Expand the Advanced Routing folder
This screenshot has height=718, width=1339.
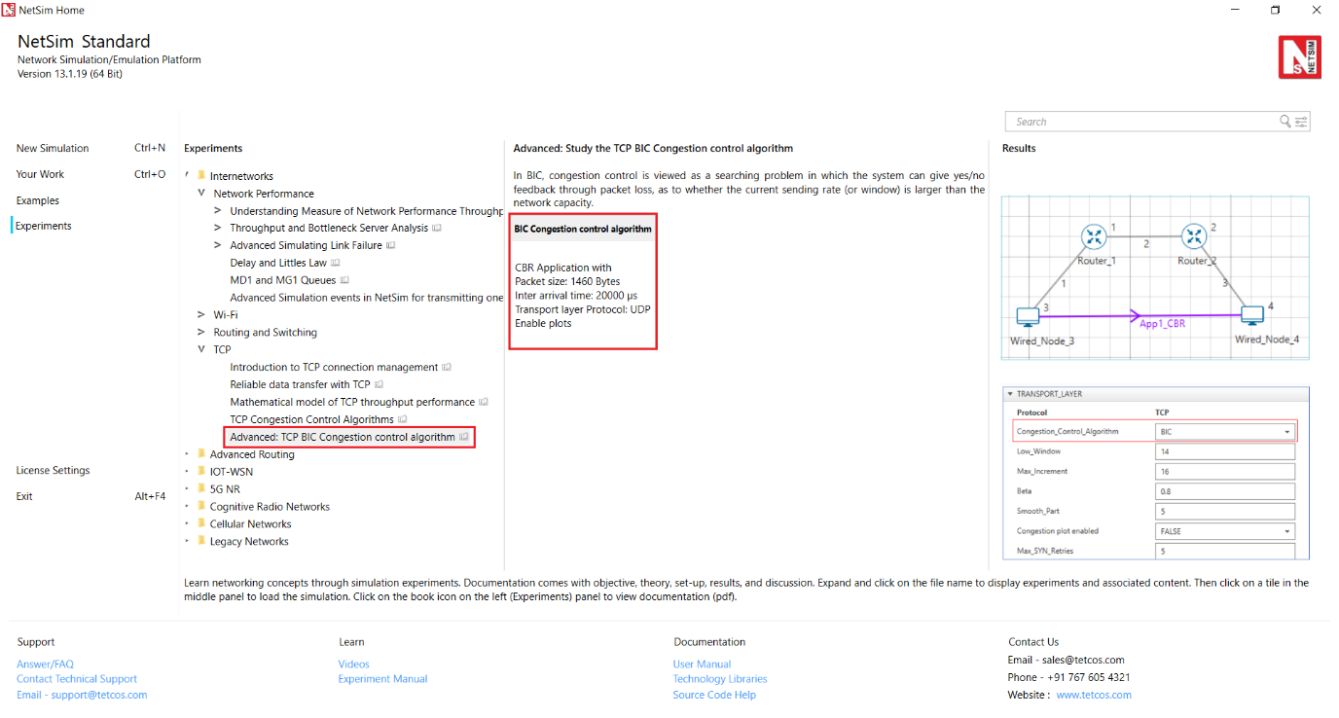[188, 454]
